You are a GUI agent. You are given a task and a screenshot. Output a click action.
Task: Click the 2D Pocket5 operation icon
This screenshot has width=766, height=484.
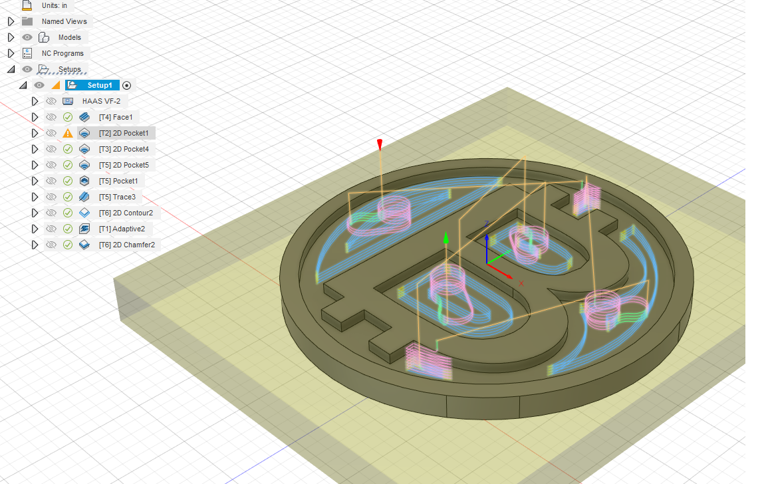[84, 165]
